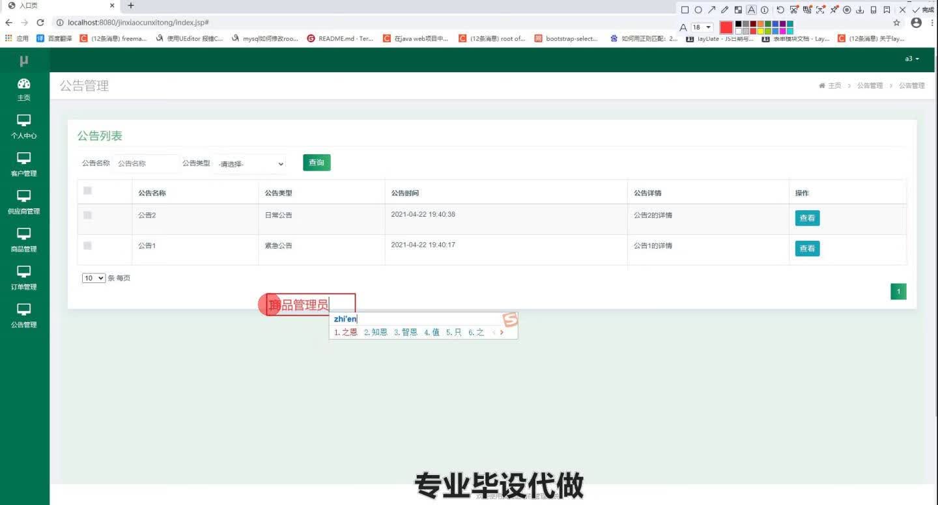Open 商品管理 in sidebar
The height and width of the screenshot is (505, 938).
pyautogui.click(x=24, y=240)
